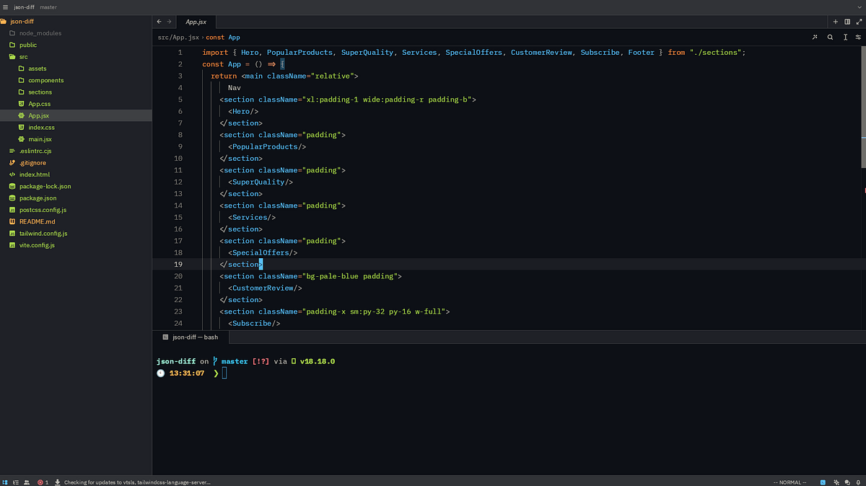Click the magic wand inline-assist icon
The height and width of the screenshot is (486, 866).
tap(815, 37)
